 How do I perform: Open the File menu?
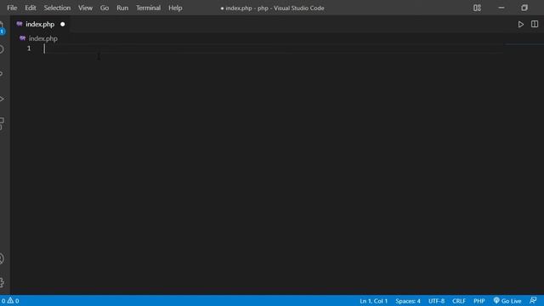pyautogui.click(x=12, y=8)
